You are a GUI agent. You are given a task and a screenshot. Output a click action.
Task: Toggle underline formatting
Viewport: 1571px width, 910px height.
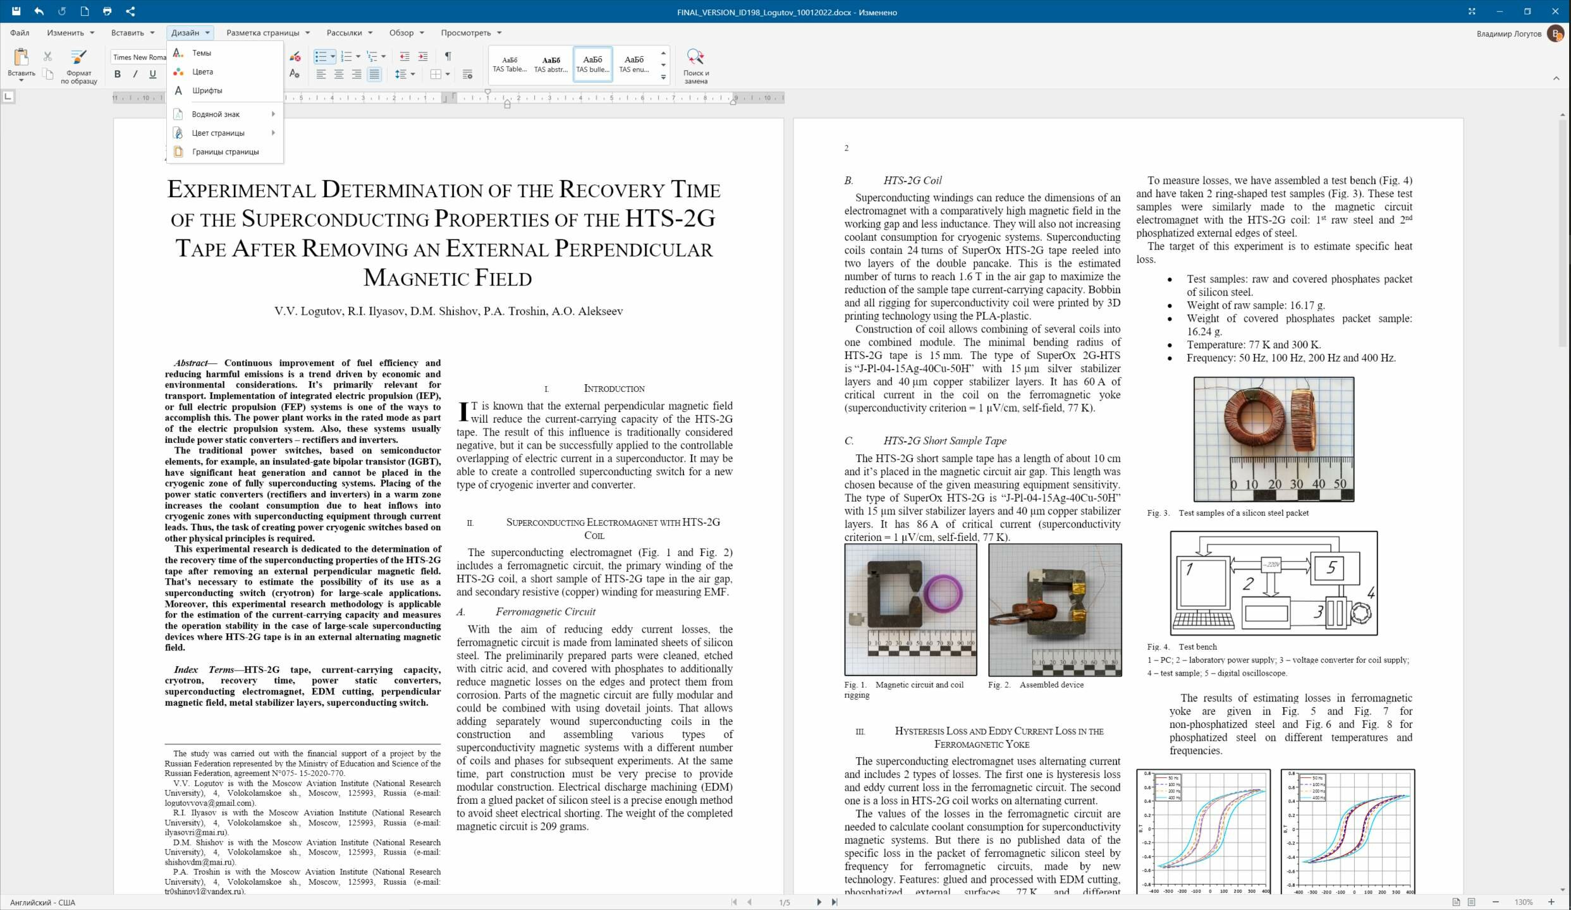click(152, 74)
